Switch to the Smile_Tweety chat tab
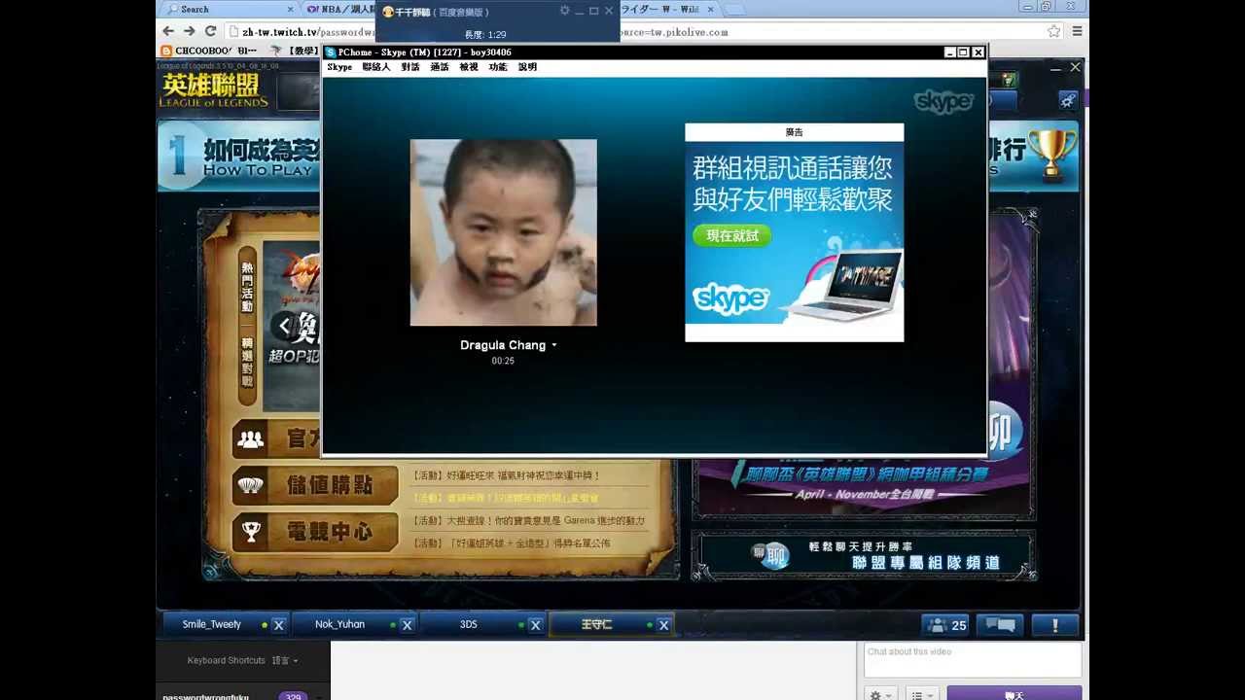Screen dimensions: 1245x700 (212, 624)
